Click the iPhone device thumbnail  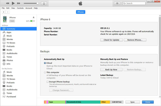point(5,19)
